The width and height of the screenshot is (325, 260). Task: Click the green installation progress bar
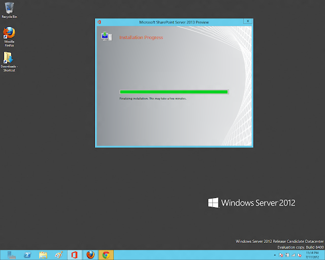(174, 92)
